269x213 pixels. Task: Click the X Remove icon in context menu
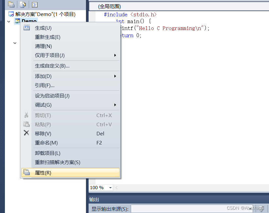coord(26,133)
